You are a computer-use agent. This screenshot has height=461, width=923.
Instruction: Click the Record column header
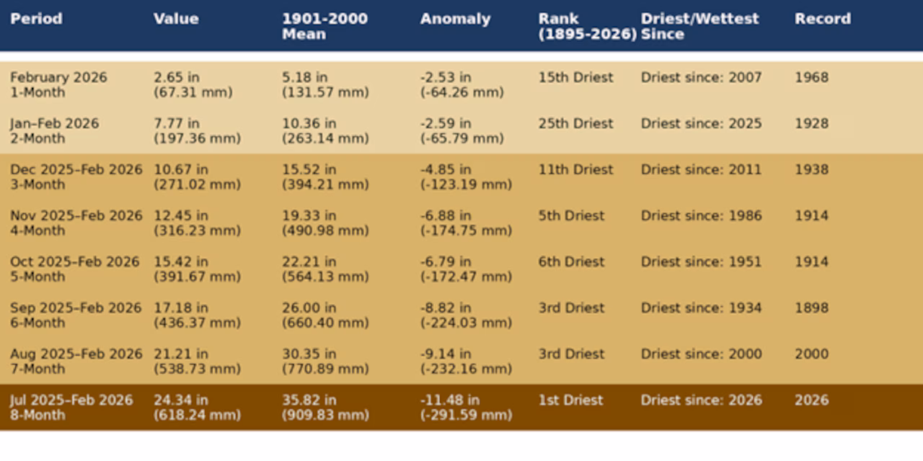(822, 19)
